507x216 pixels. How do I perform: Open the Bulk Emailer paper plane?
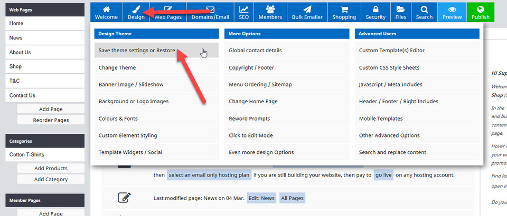tap(307, 9)
